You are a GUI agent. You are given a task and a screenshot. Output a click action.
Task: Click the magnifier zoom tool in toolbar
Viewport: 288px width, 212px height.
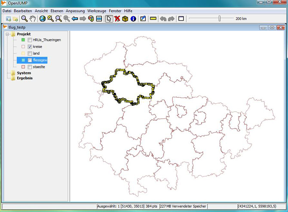pos(25,19)
